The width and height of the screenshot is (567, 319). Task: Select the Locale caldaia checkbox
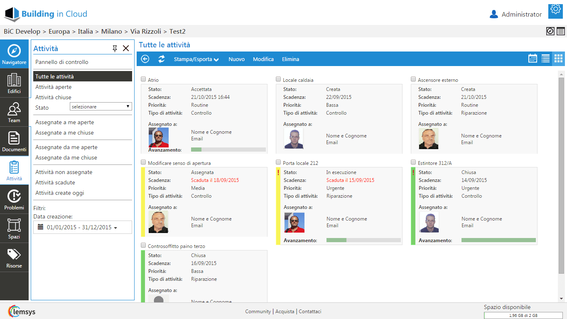point(278,79)
